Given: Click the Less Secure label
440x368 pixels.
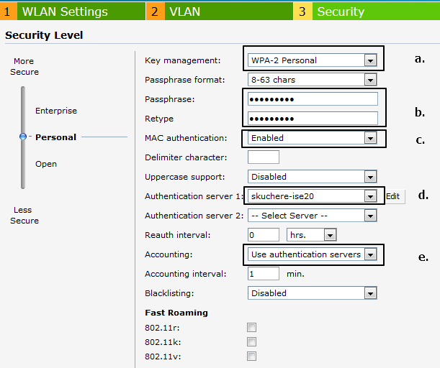Looking at the screenshot, I should pos(24,216).
